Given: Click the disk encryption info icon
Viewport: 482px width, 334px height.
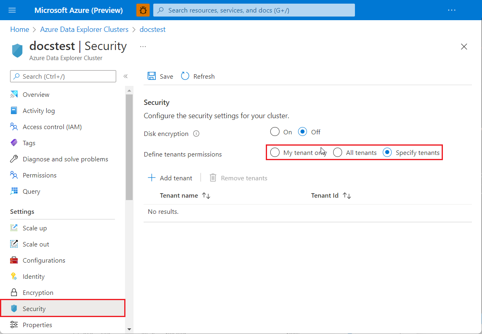Looking at the screenshot, I should 196,134.
